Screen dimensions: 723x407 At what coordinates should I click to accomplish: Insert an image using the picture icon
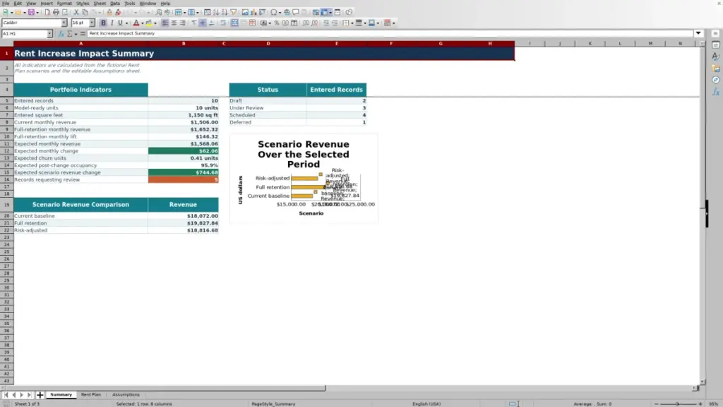pyautogui.click(x=245, y=13)
